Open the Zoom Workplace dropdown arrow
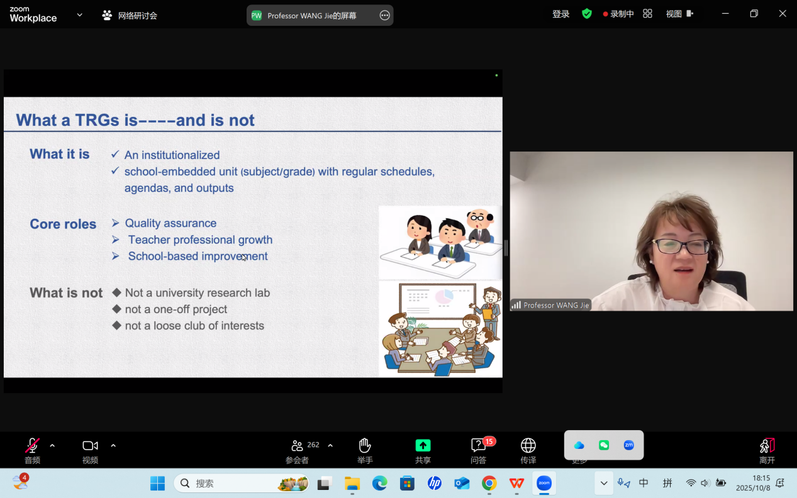797x498 pixels. (x=79, y=15)
